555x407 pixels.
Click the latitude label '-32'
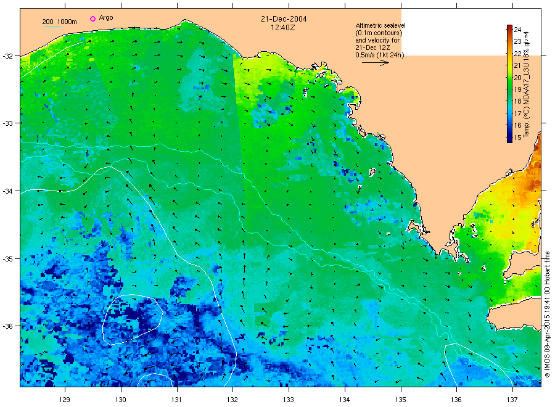click(x=8, y=56)
